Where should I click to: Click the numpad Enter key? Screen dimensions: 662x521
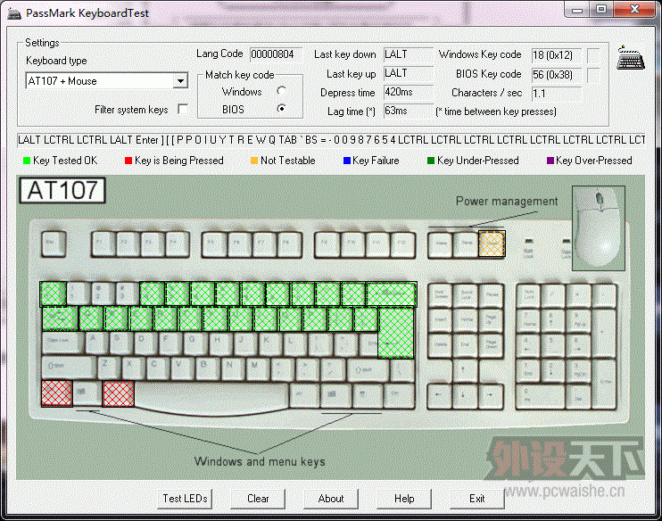(606, 384)
